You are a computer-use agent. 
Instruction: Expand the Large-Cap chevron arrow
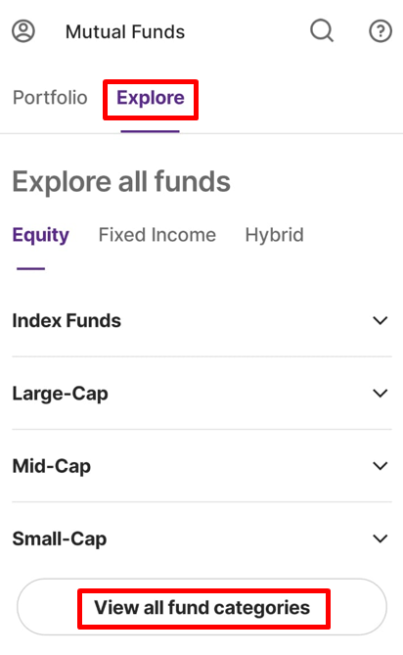(381, 394)
